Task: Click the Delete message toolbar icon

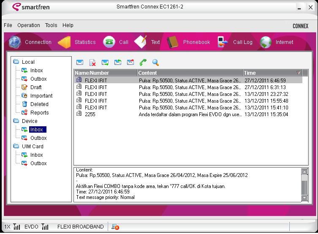Action: pyautogui.click(x=92, y=63)
